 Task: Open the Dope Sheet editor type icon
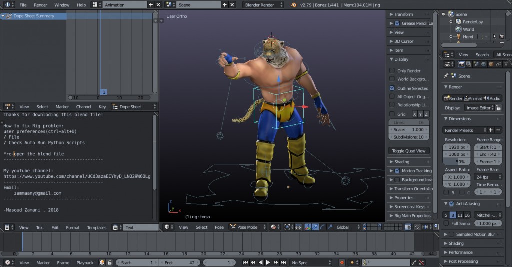9,107
